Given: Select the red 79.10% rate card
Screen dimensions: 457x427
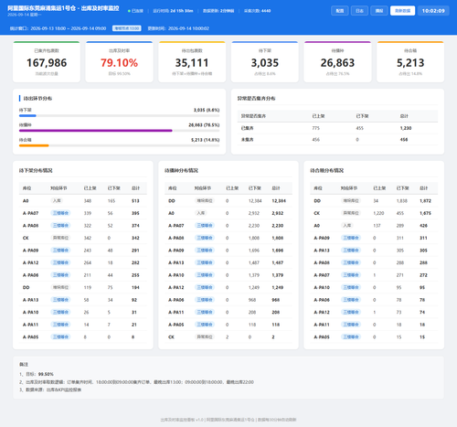Looking at the screenshot, I should pyautogui.click(x=119, y=62).
